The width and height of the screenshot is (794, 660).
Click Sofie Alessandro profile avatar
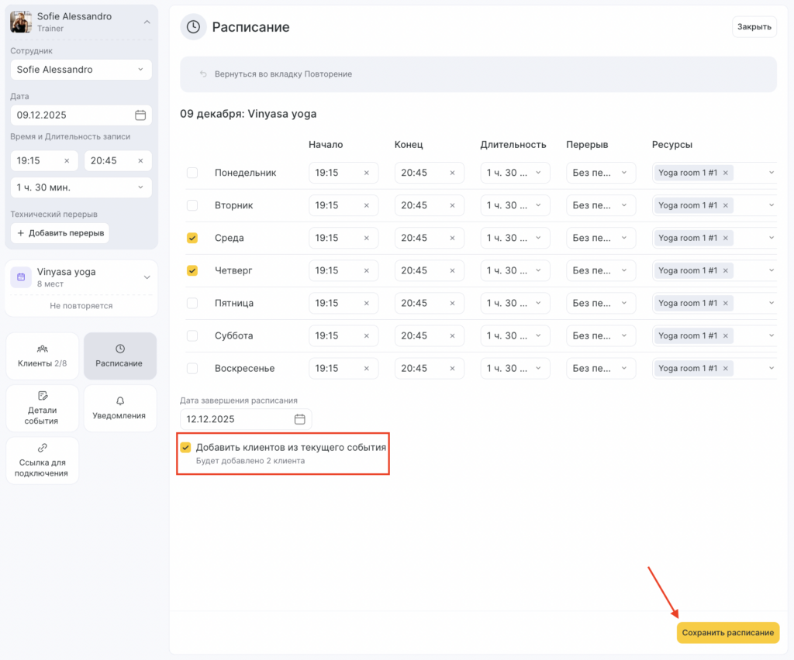click(x=21, y=22)
